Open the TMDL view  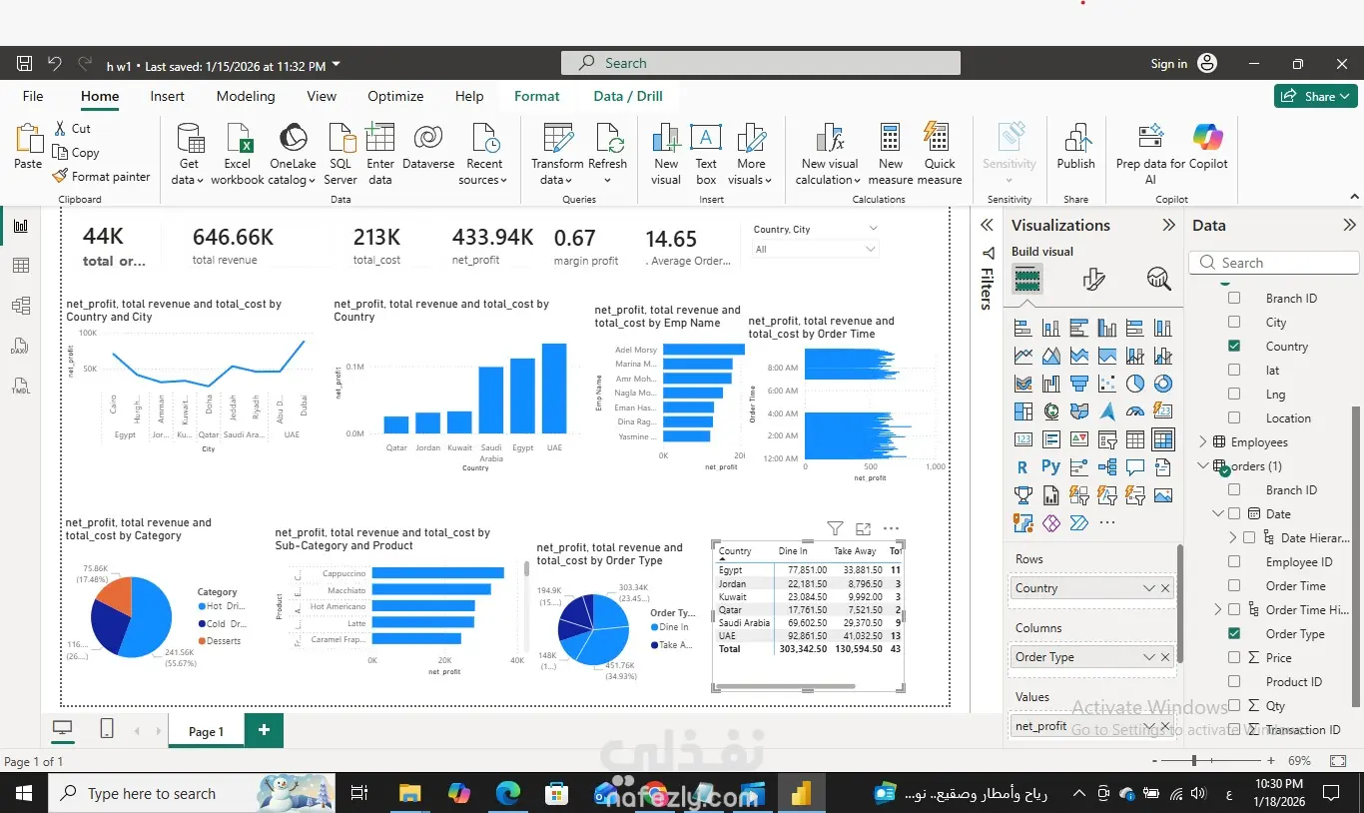(x=21, y=386)
